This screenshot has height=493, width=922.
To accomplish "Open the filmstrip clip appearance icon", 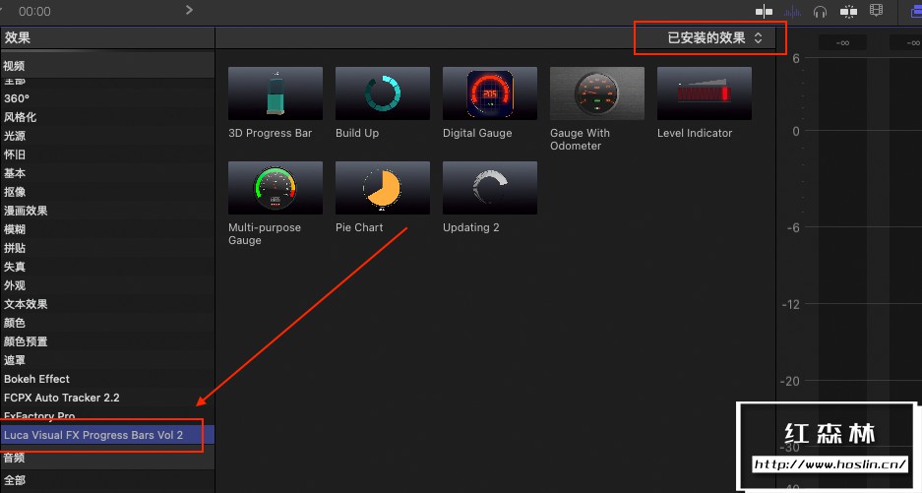I will click(876, 11).
